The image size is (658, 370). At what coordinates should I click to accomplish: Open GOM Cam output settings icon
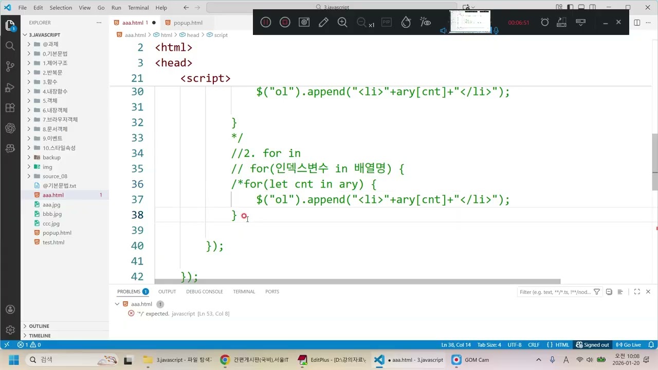pos(561,22)
